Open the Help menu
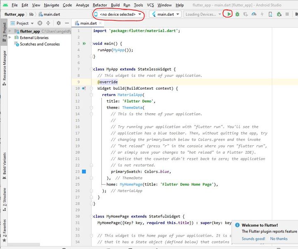This screenshot has height=249, width=298. [179, 5]
